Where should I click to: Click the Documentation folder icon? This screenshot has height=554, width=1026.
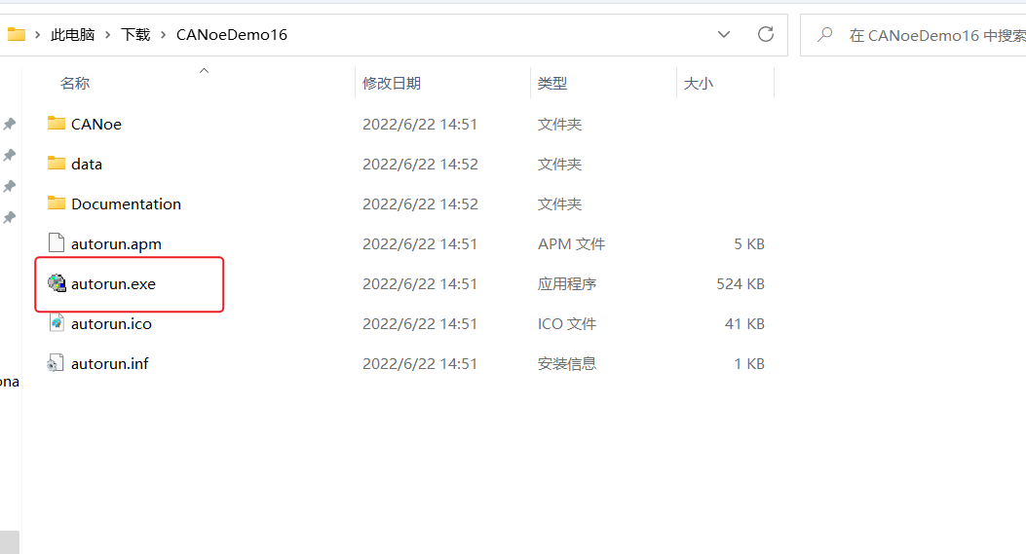(57, 203)
